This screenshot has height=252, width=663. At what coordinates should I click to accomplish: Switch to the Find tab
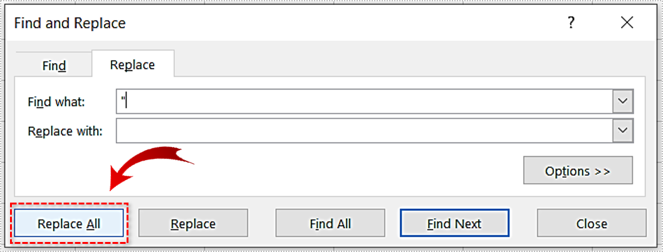(54, 65)
